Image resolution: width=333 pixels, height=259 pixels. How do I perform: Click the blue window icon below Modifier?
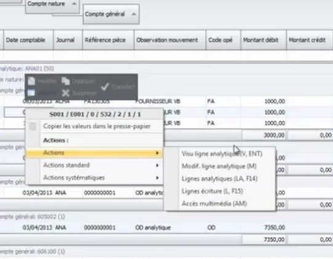[31, 93]
